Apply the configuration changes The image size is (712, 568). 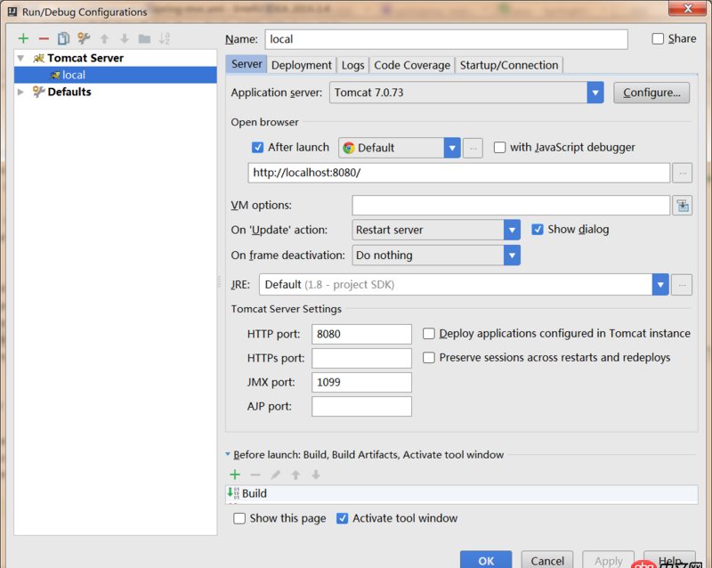pyautogui.click(x=608, y=561)
